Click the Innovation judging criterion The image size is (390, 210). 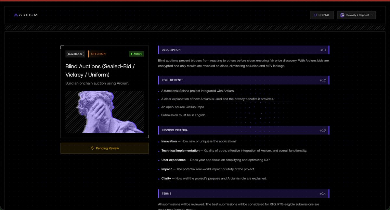[199, 141]
